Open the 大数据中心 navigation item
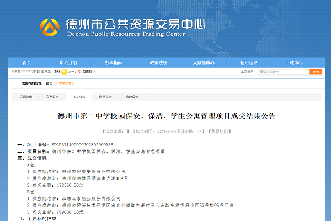 coord(204,62)
